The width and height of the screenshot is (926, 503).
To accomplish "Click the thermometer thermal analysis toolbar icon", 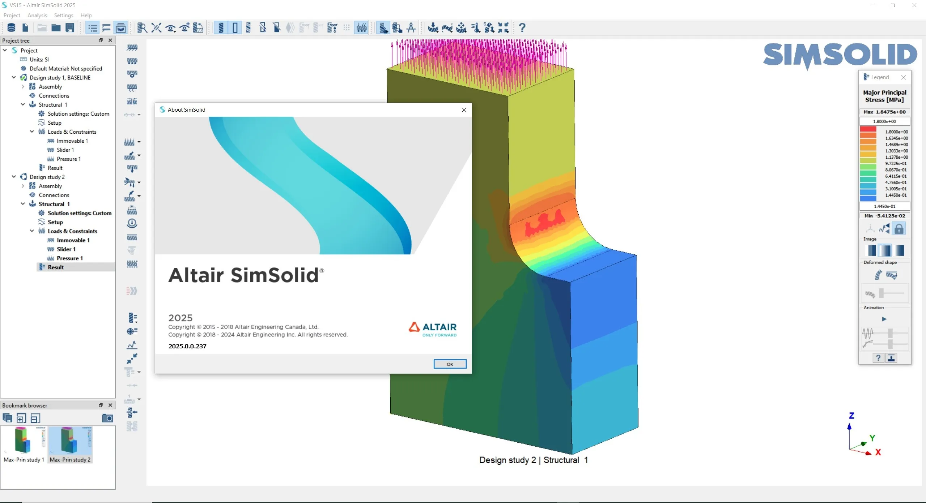I will click(475, 28).
